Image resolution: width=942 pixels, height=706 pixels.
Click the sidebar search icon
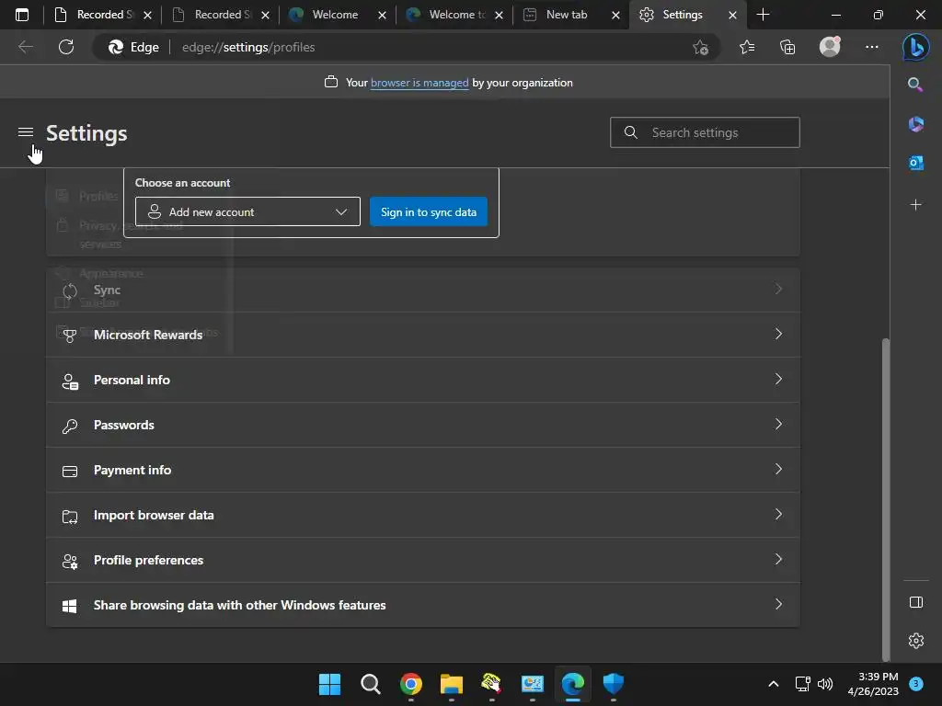coord(915,85)
